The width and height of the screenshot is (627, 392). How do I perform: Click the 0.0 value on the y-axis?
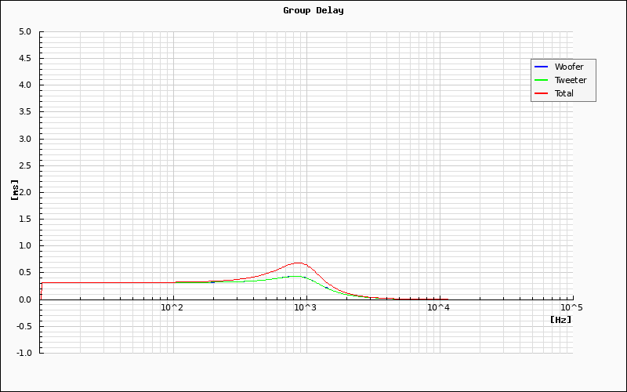click(x=25, y=299)
